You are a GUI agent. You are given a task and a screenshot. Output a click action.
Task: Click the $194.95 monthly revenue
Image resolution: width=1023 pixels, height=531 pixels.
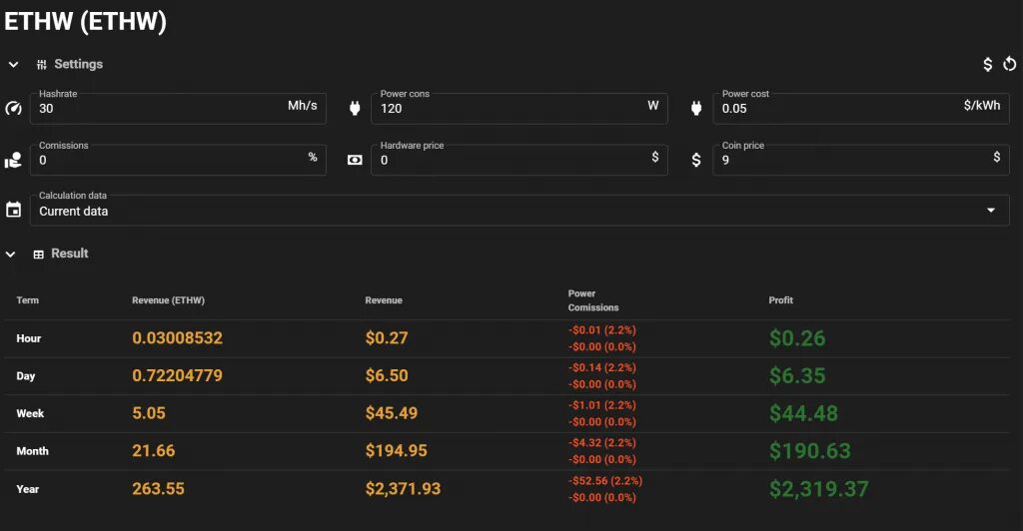tap(396, 451)
